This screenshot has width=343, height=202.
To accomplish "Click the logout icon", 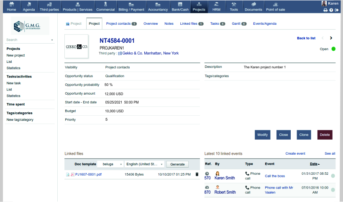I will pos(336,10).
